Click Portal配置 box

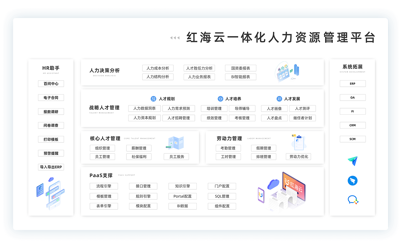[x=183, y=196]
